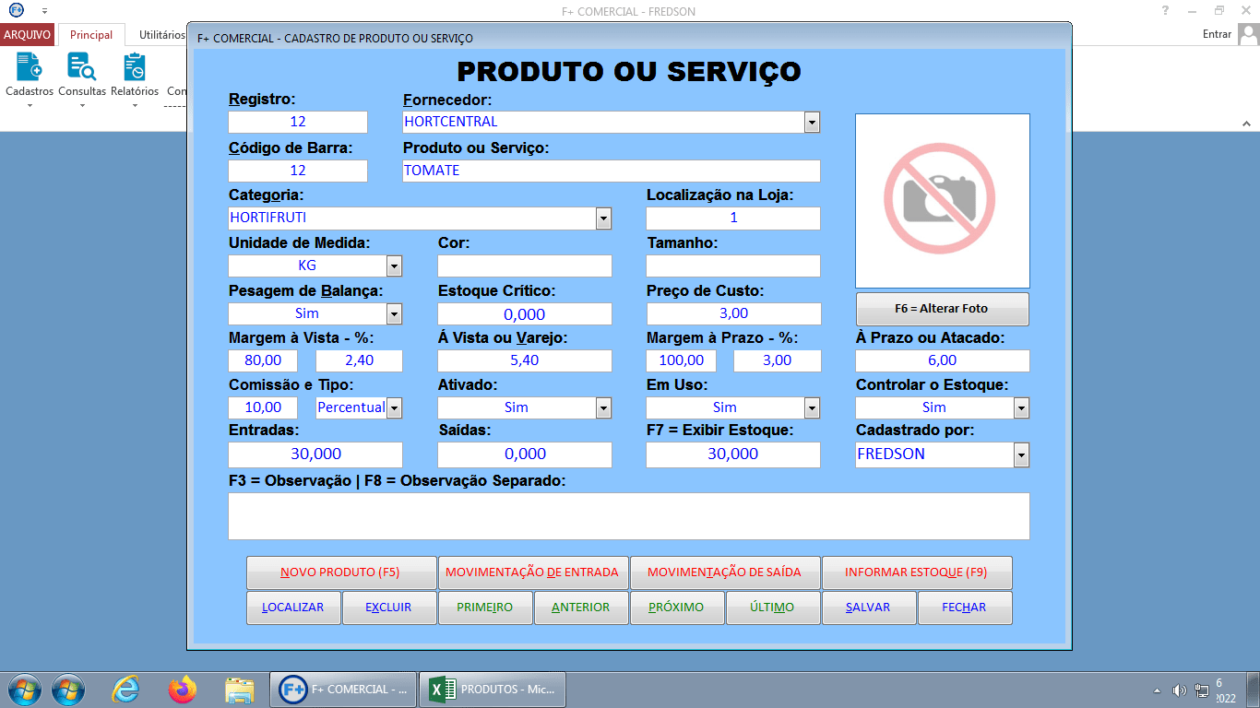
Task: Go to ANTERIOR record
Action: (x=580, y=608)
